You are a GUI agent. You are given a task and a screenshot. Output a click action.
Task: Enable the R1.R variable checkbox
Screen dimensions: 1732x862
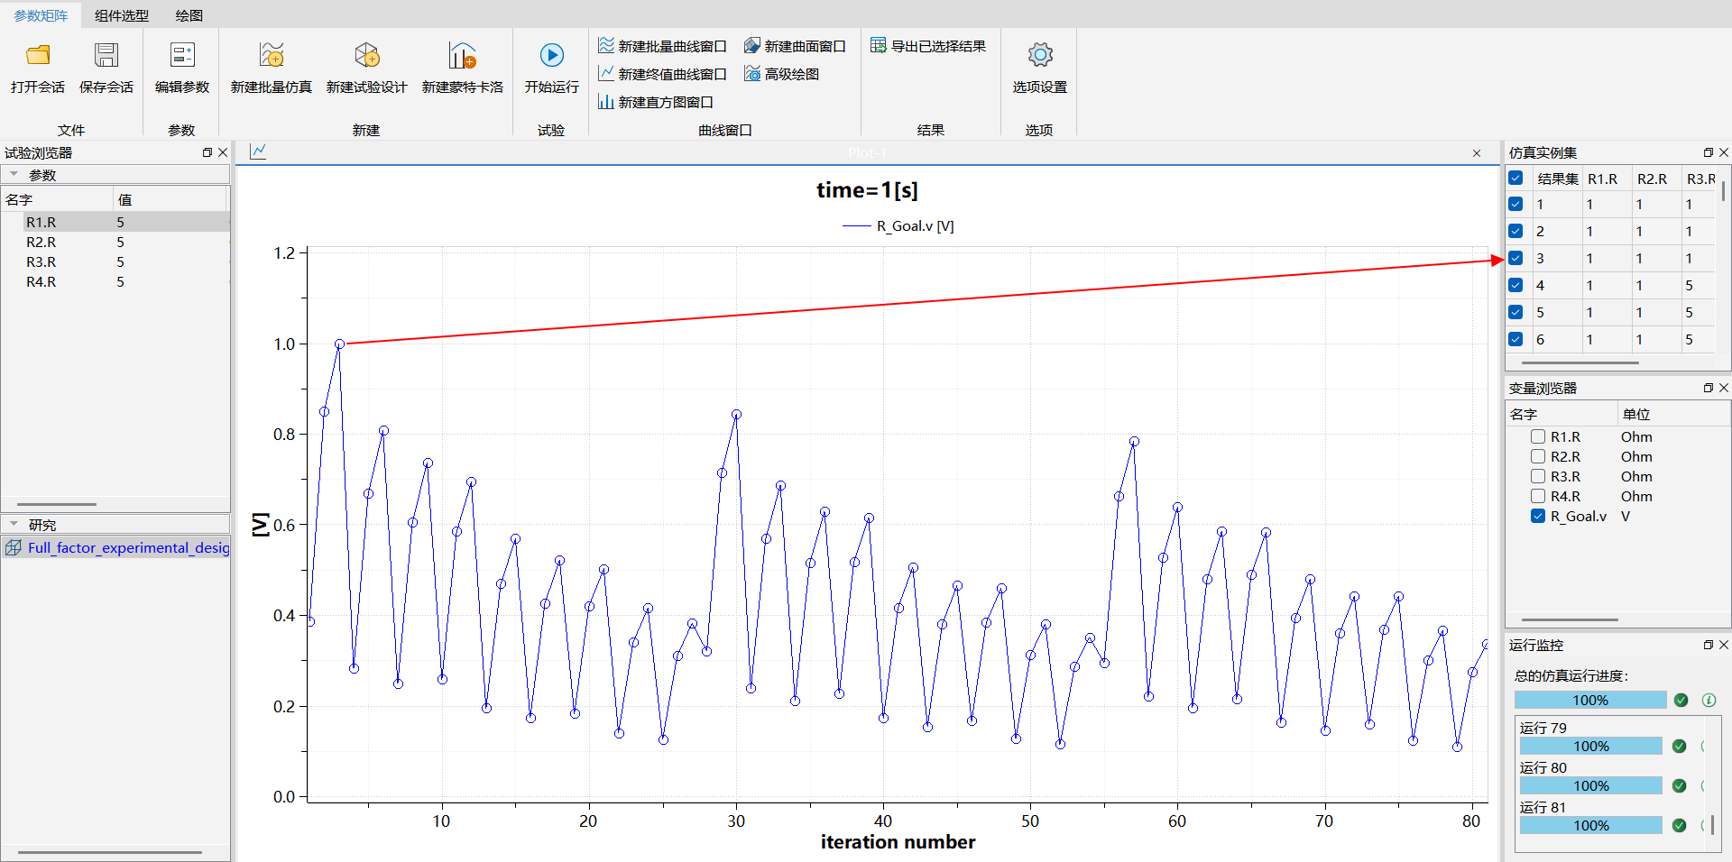tap(1538, 436)
